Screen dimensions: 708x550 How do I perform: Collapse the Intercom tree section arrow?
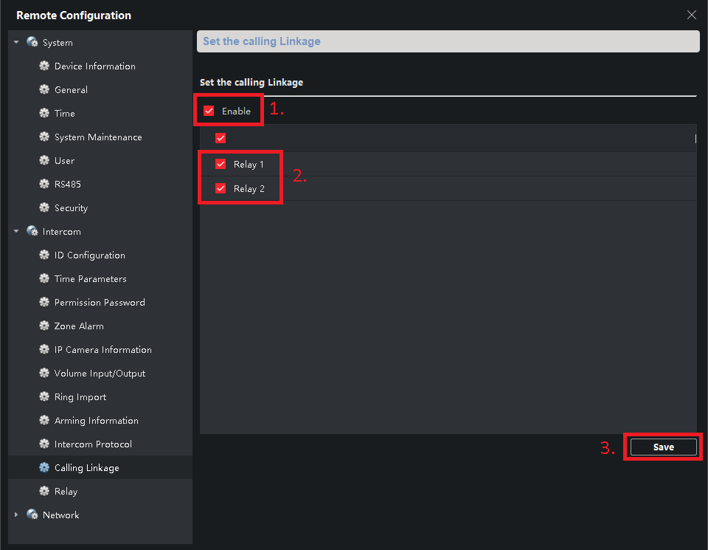pyautogui.click(x=17, y=232)
